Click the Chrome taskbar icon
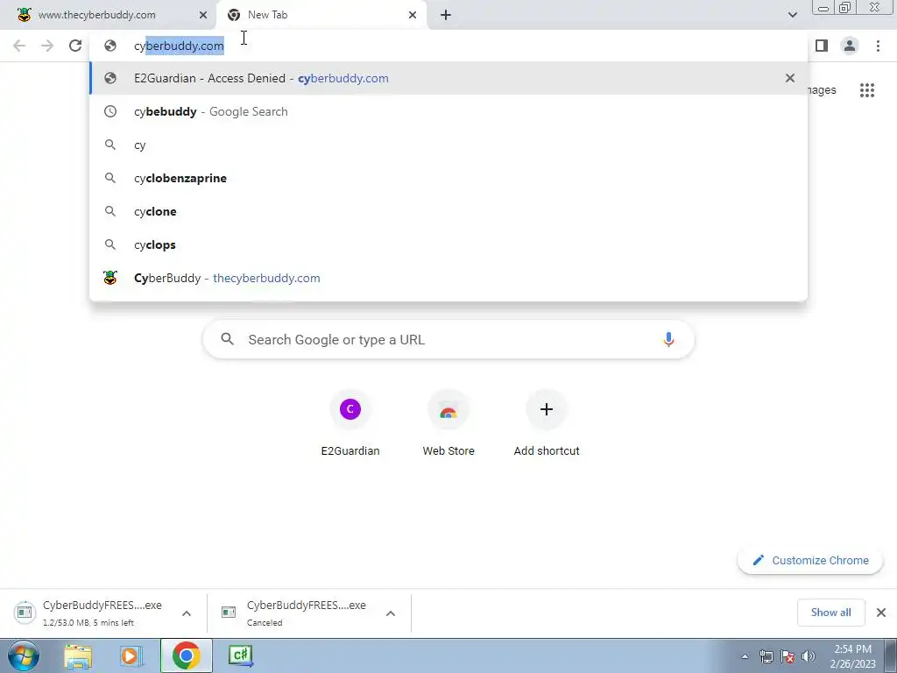 (x=186, y=655)
